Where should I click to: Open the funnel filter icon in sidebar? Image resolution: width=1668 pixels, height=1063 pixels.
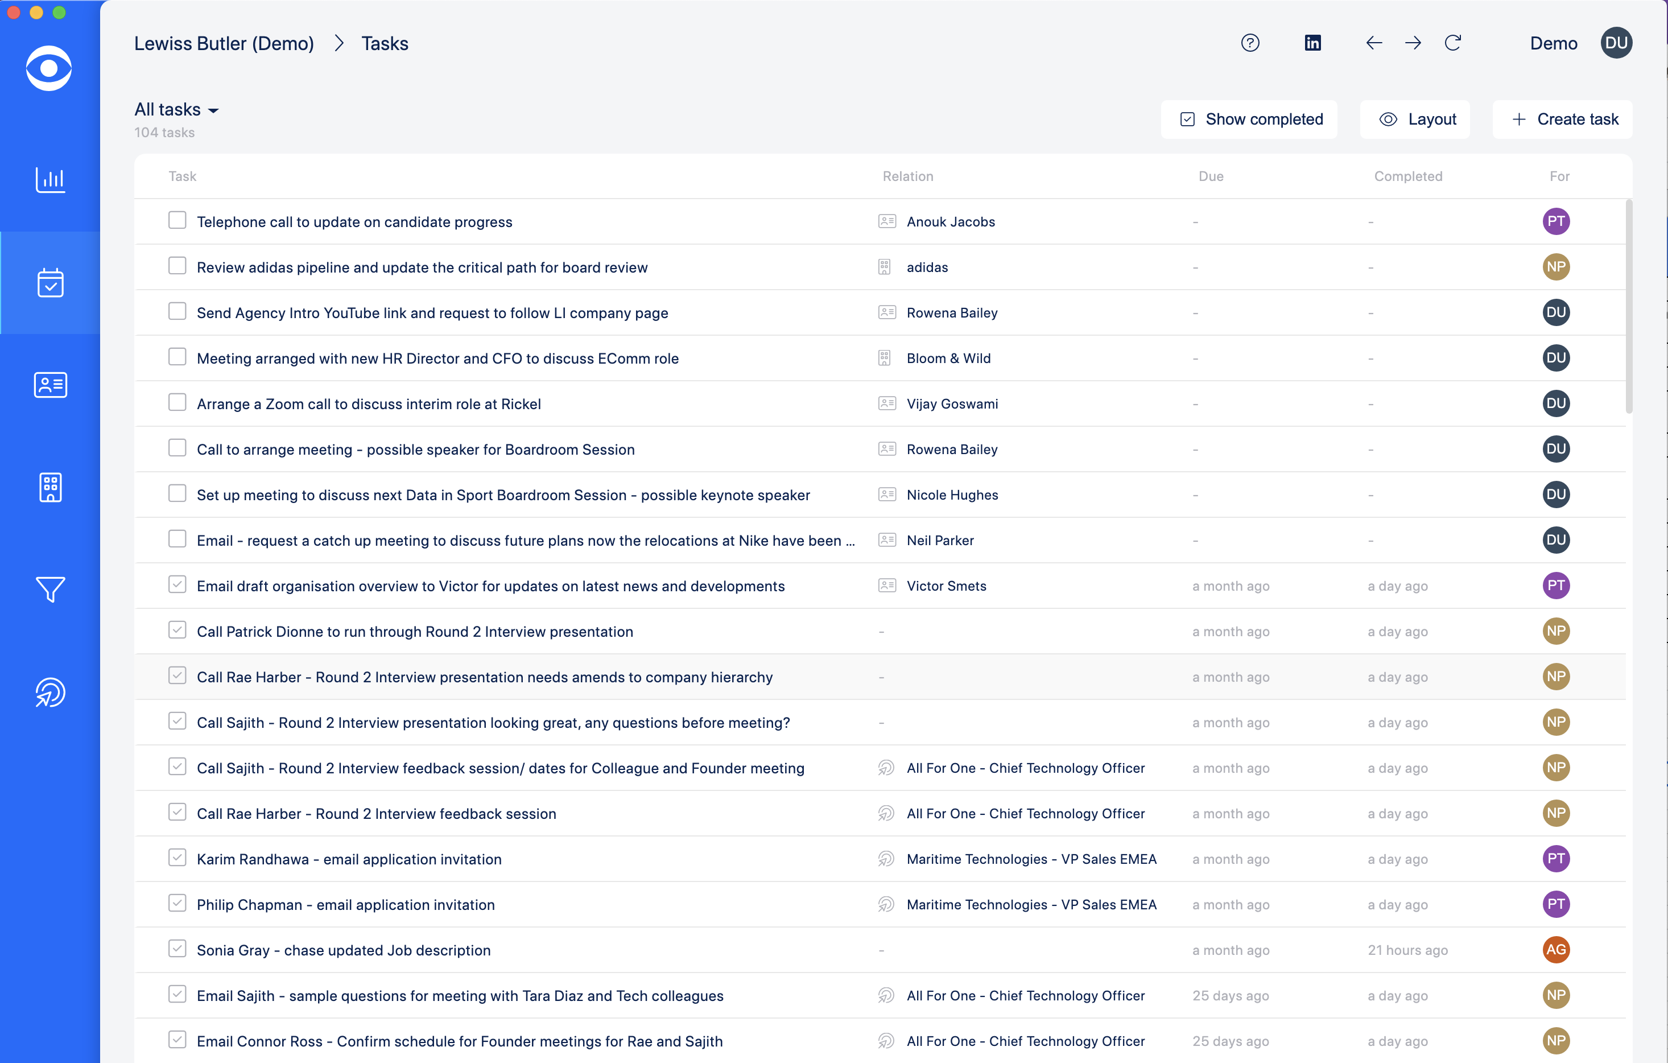(50, 589)
